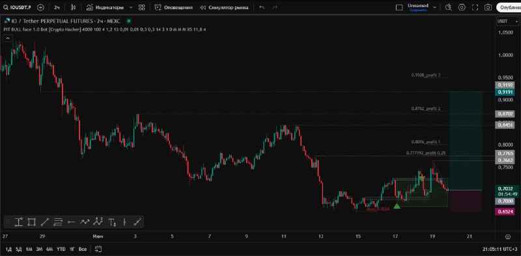Image resolution: width=521 pixels, height=256 pixels.
Task: Click the 21:05:11 UTC+3 timezone
Action: (500, 249)
